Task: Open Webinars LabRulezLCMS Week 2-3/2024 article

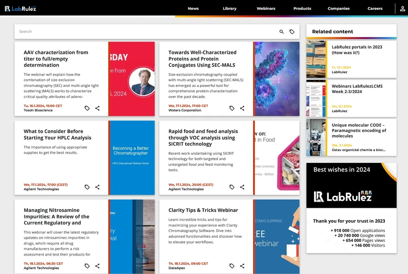Action: pos(357,89)
